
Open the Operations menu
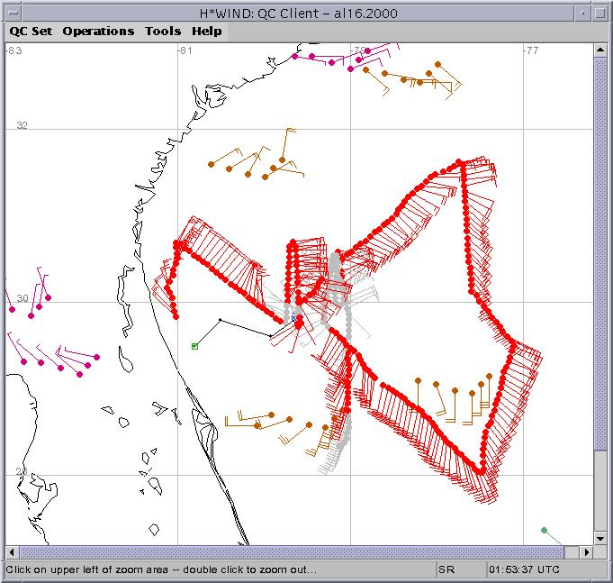click(98, 31)
